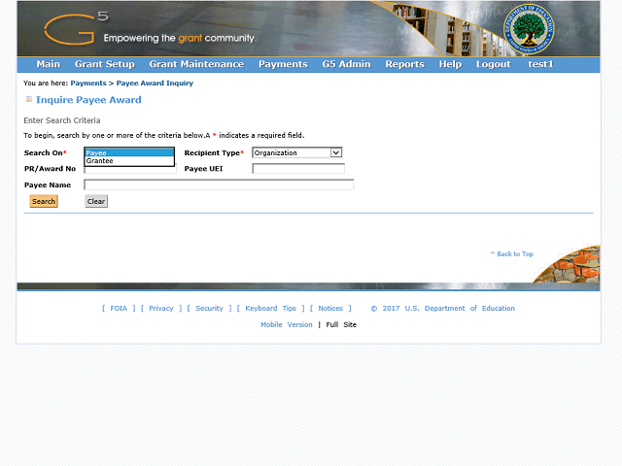Open the Main menu
The width and height of the screenshot is (622, 466).
click(x=48, y=64)
